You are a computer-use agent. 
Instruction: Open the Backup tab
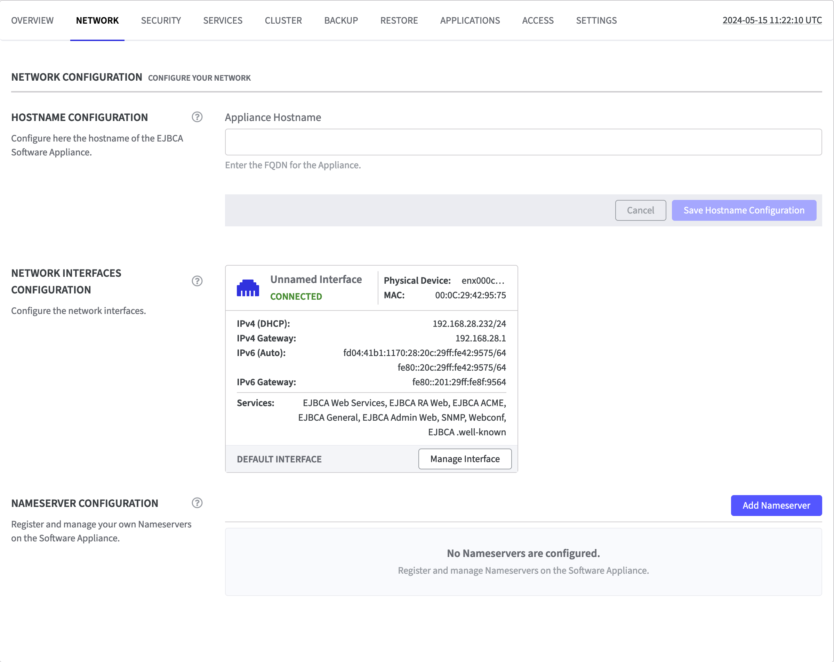(341, 21)
